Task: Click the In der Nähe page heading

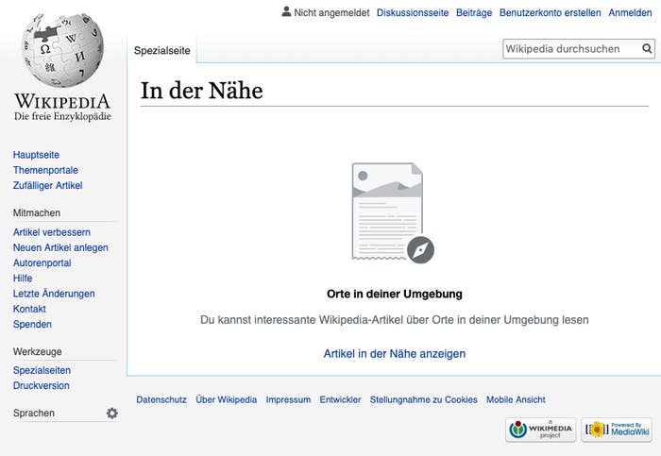Action: tap(201, 91)
